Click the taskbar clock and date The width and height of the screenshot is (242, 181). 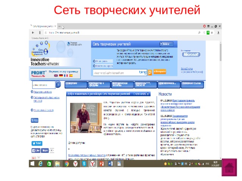pos(215,164)
